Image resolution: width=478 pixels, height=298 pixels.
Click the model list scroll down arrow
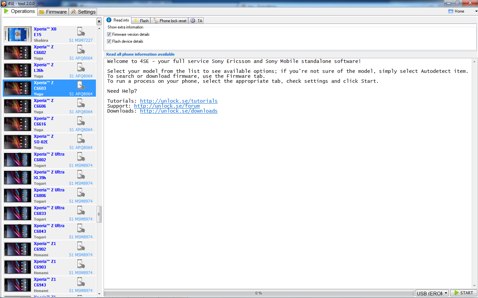[x=99, y=294]
